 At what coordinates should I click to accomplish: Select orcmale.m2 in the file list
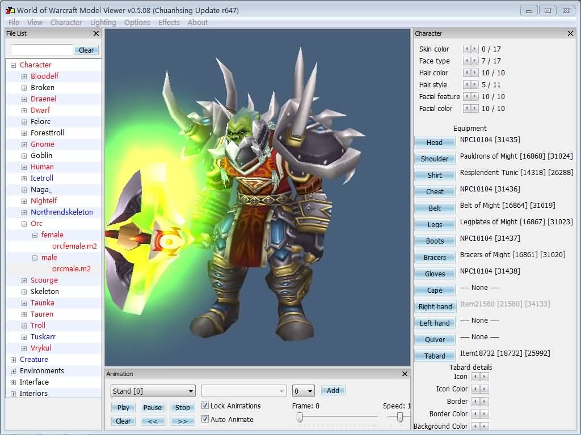pos(71,269)
